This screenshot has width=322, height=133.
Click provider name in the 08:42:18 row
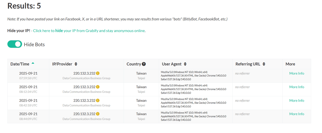point(86,105)
